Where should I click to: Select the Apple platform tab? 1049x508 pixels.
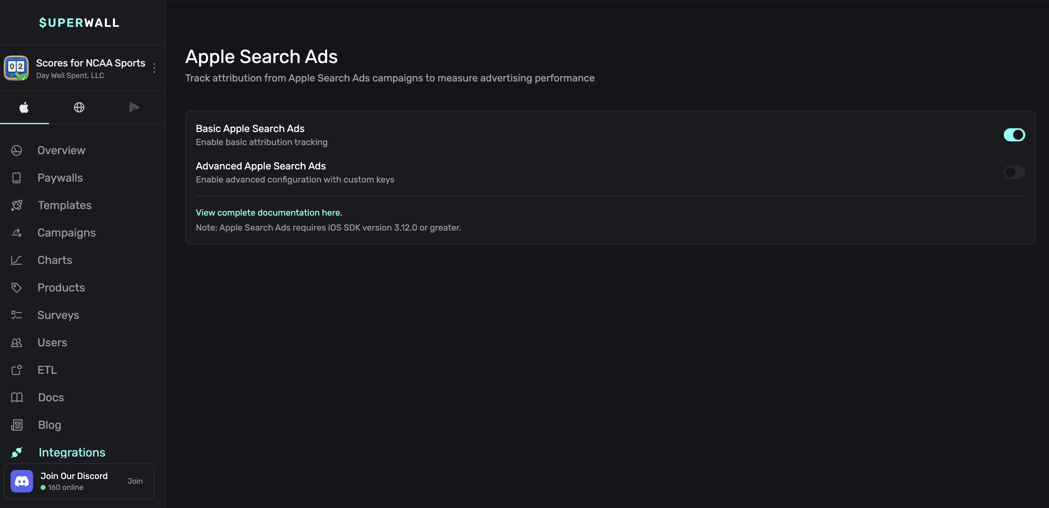coord(24,108)
